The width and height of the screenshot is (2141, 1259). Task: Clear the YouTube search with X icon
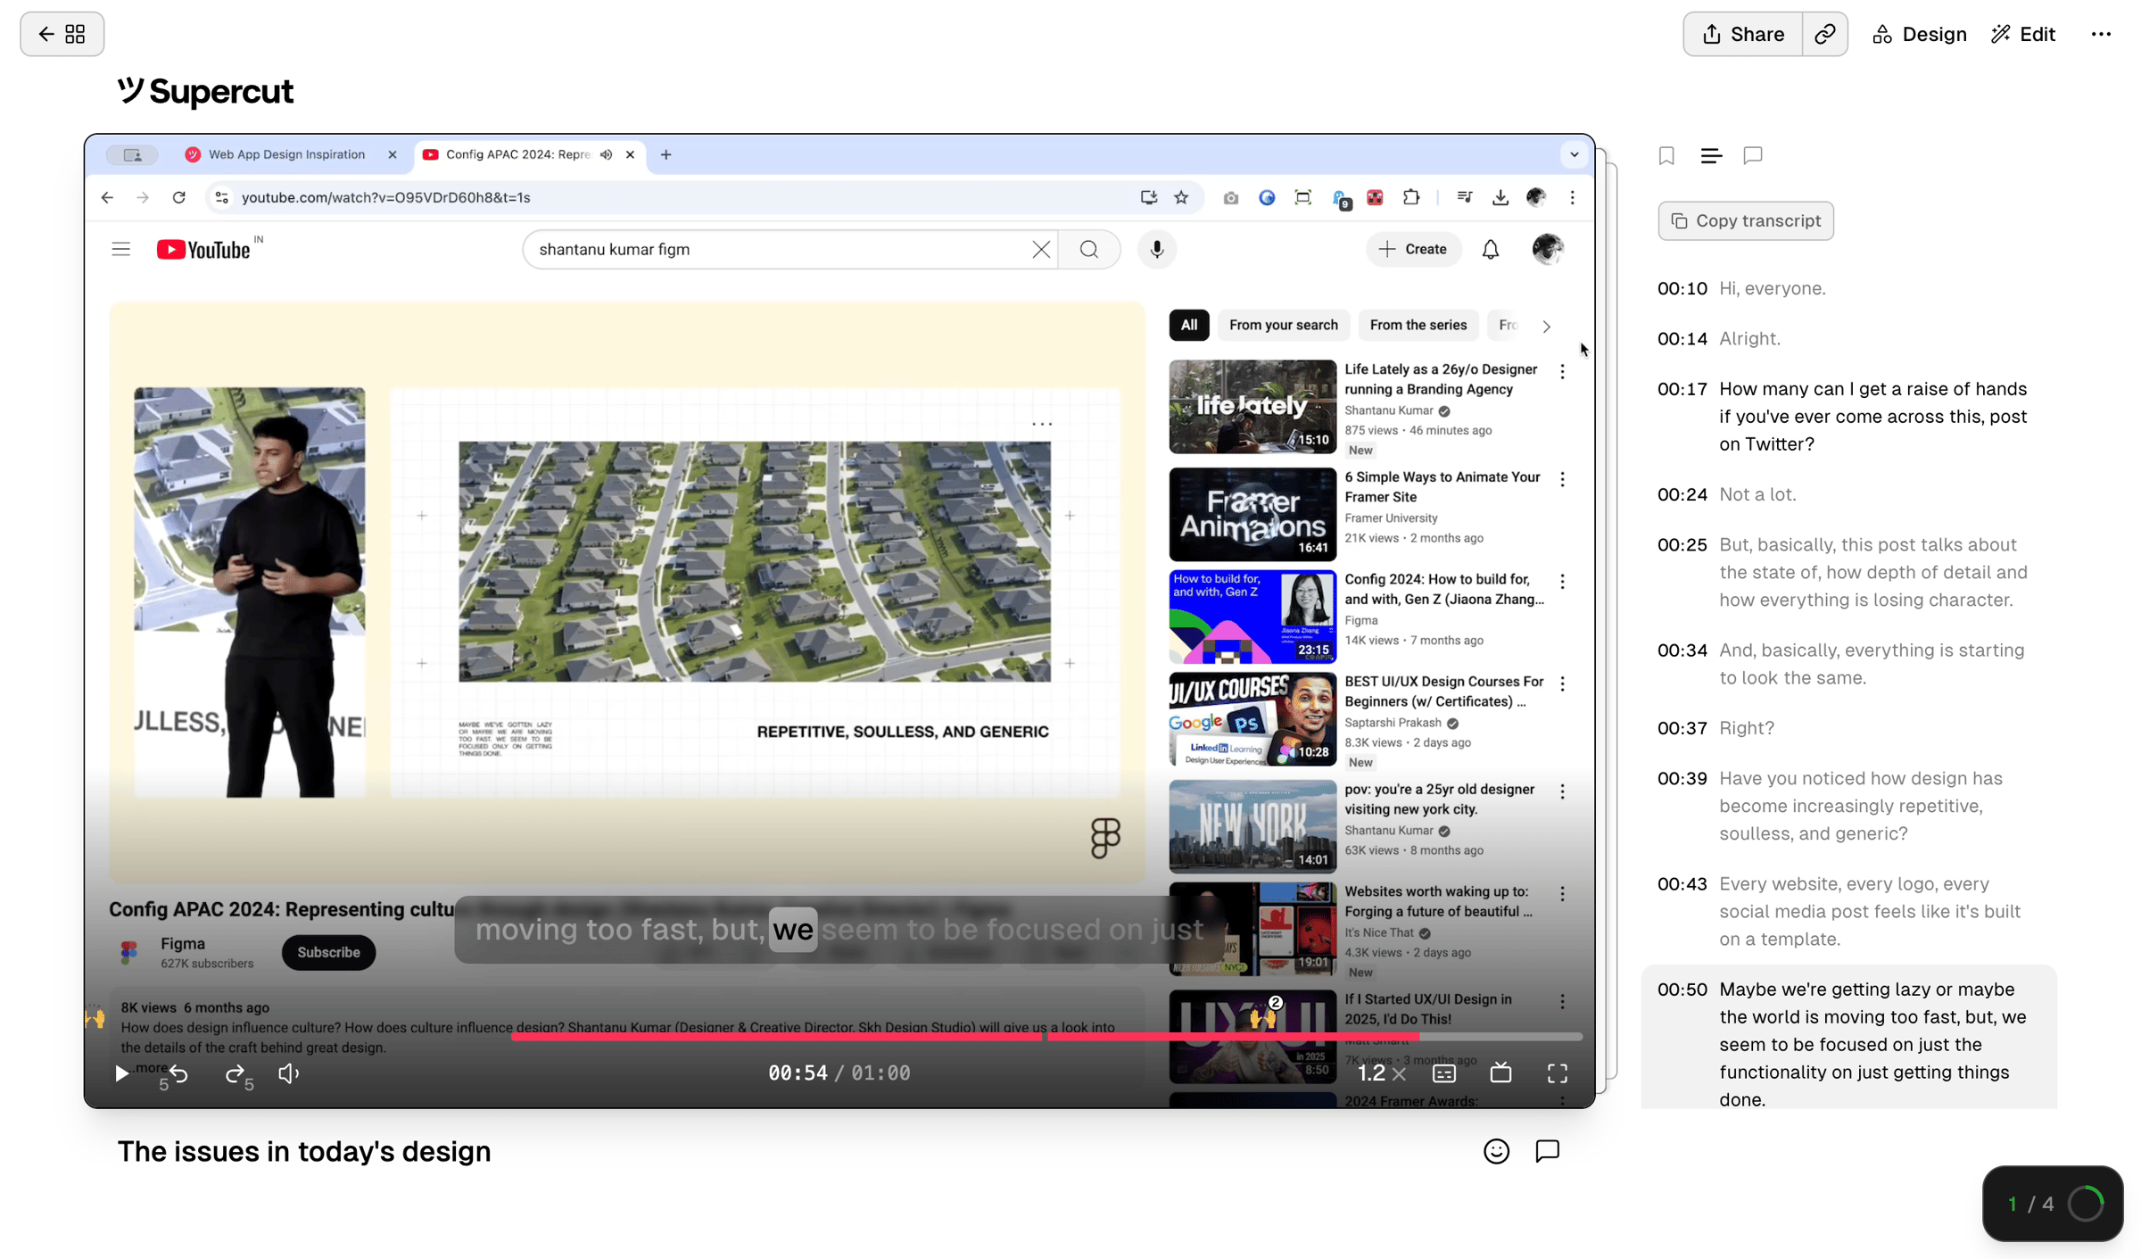(x=1041, y=249)
